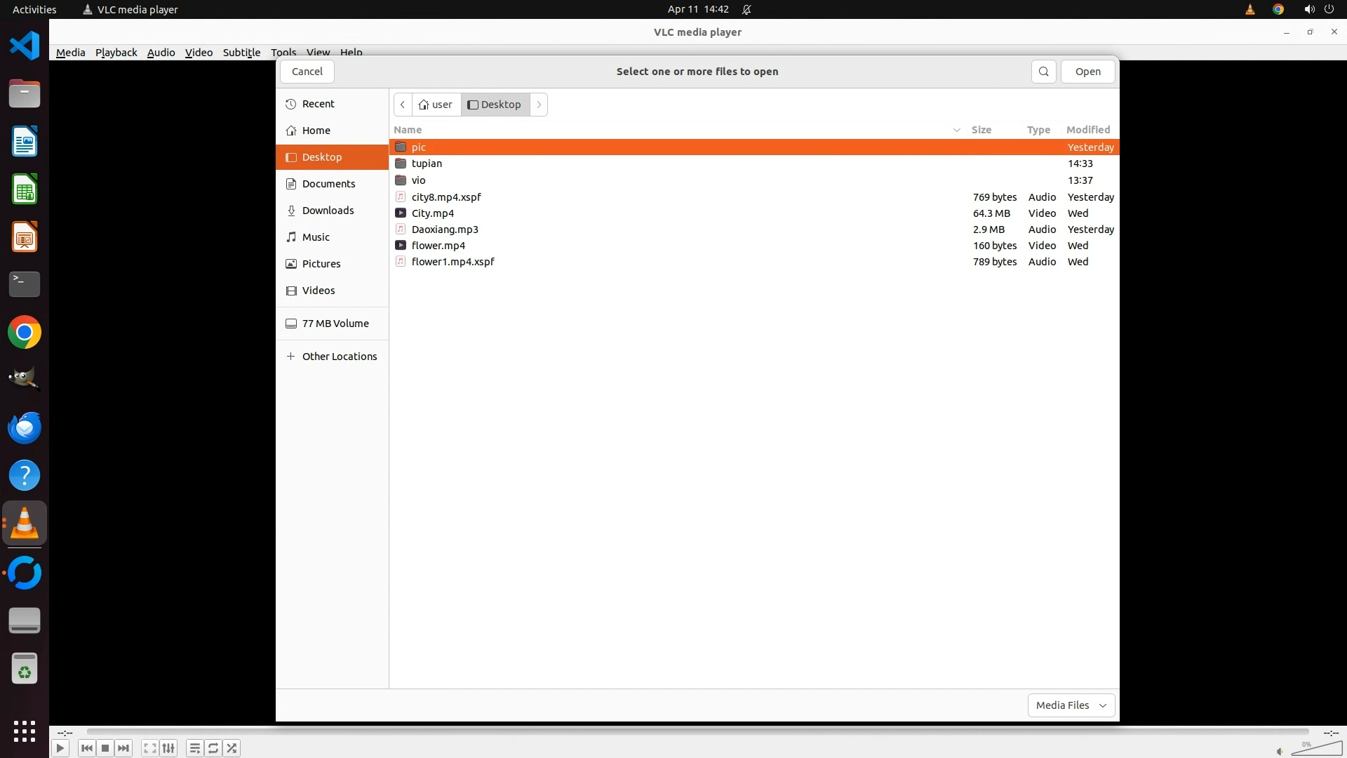This screenshot has width=1347, height=758.
Task: Open extended settings equalizer icon
Action: tap(168, 748)
